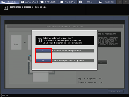
Task: Click the arrow next to the front thumbnail
Action: pyautogui.click(x=25, y=42)
